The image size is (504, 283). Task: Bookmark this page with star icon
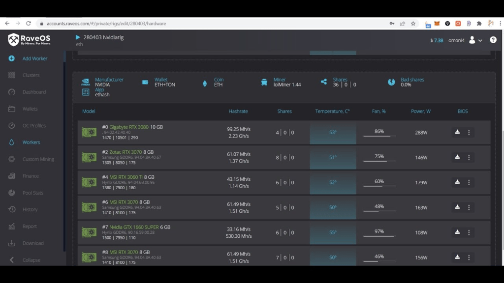coord(413,24)
